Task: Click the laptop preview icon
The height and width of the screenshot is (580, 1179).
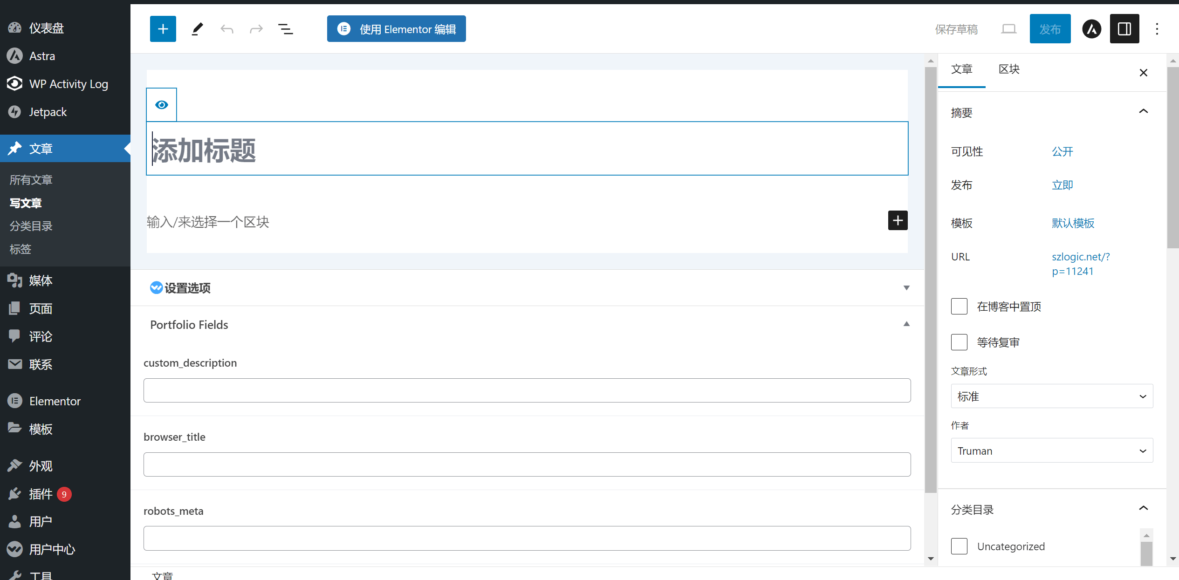Action: point(1008,29)
